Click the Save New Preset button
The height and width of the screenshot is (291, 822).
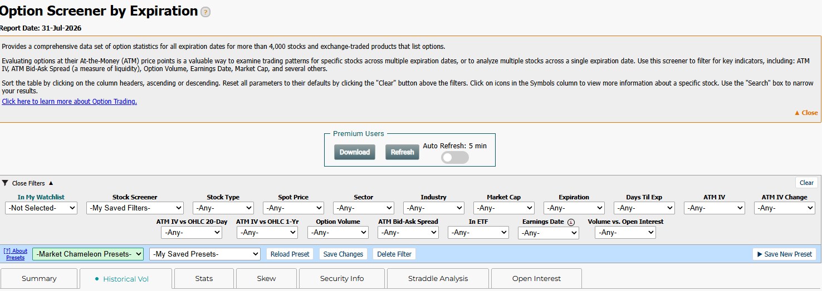pyautogui.click(x=784, y=254)
